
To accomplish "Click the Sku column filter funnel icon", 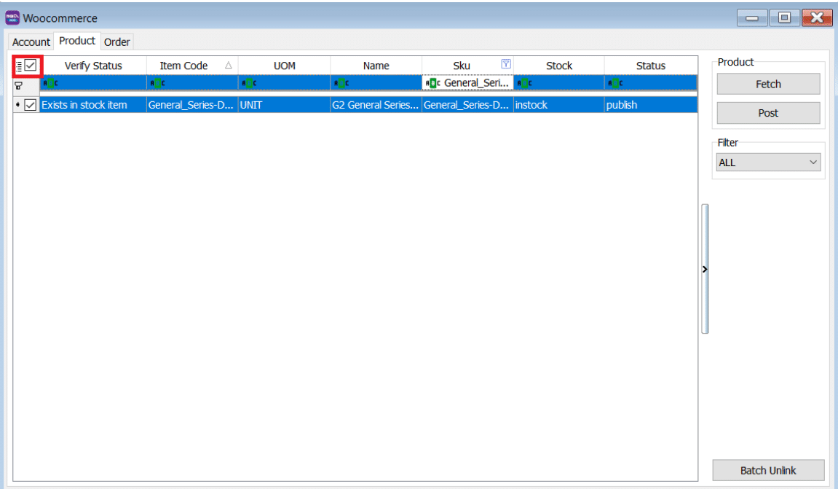I will click(506, 64).
